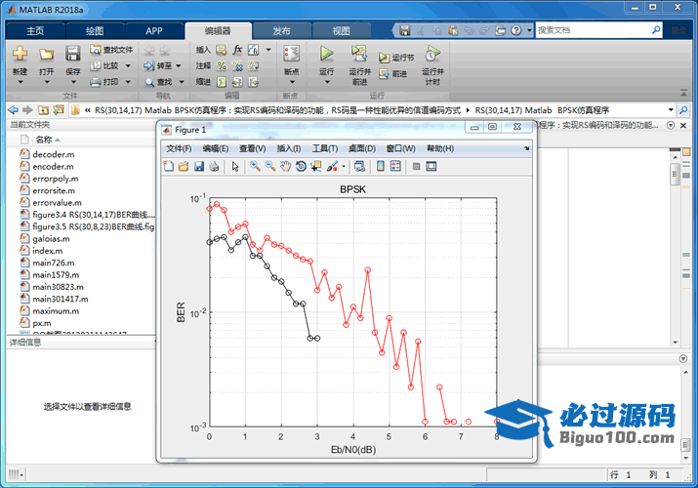
Task: Open the Help (帮助) menu in Figure 1
Action: pyautogui.click(x=440, y=148)
